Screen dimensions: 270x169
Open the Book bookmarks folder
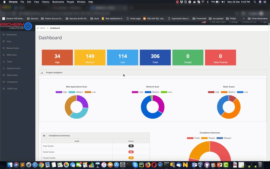95,18
